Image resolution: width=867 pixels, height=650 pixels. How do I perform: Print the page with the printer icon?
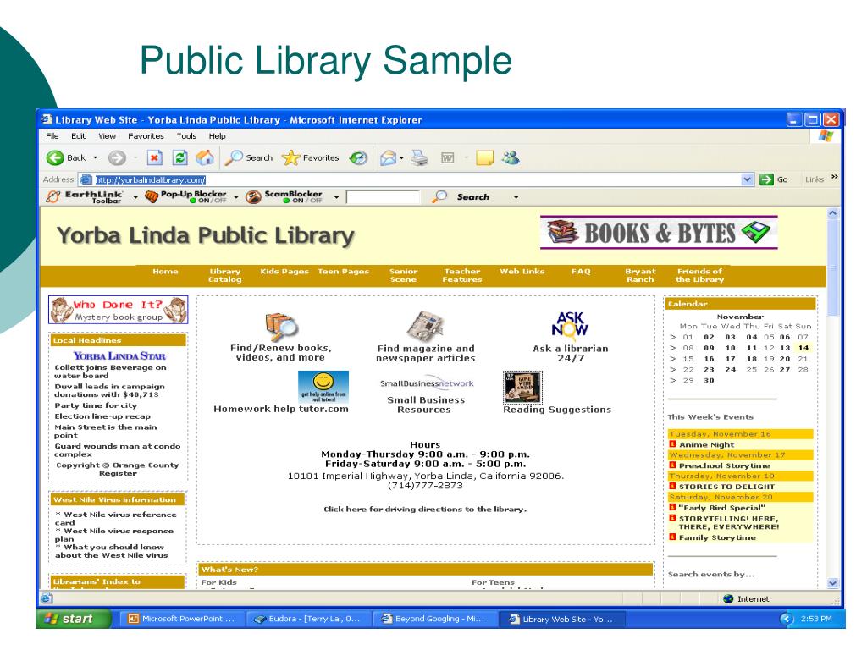(x=420, y=158)
